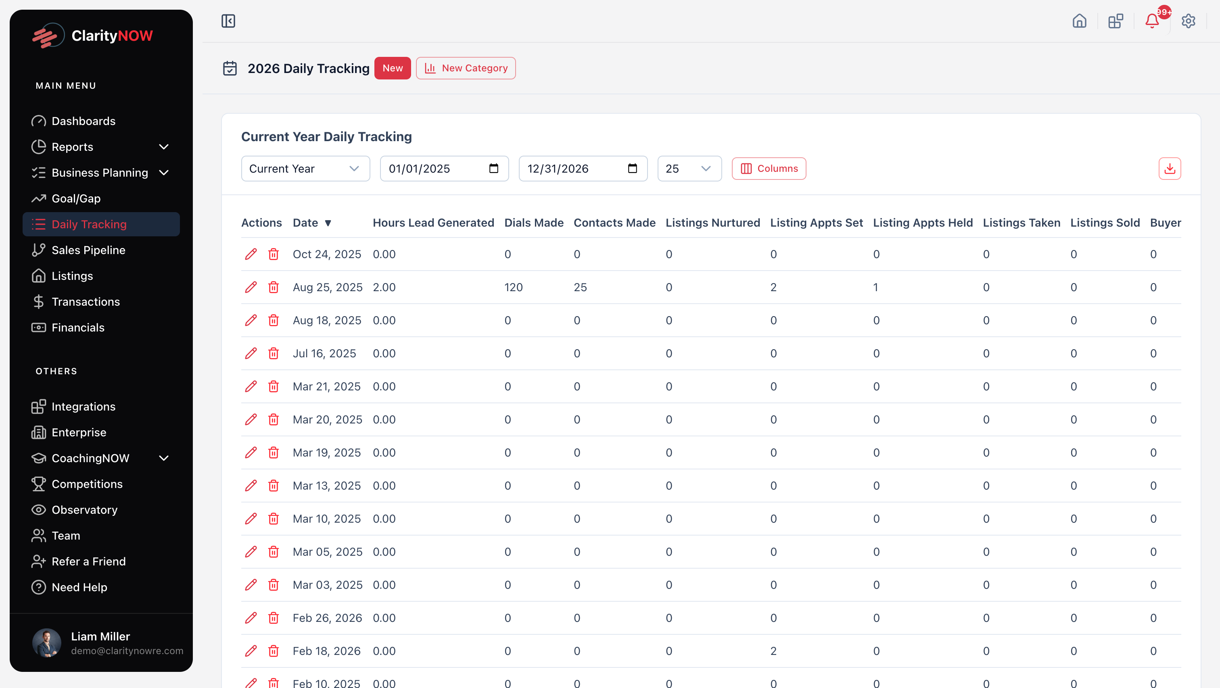Expand the Business Planning menu
This screenshot has height=688, width=1220.
click(163, 173)
